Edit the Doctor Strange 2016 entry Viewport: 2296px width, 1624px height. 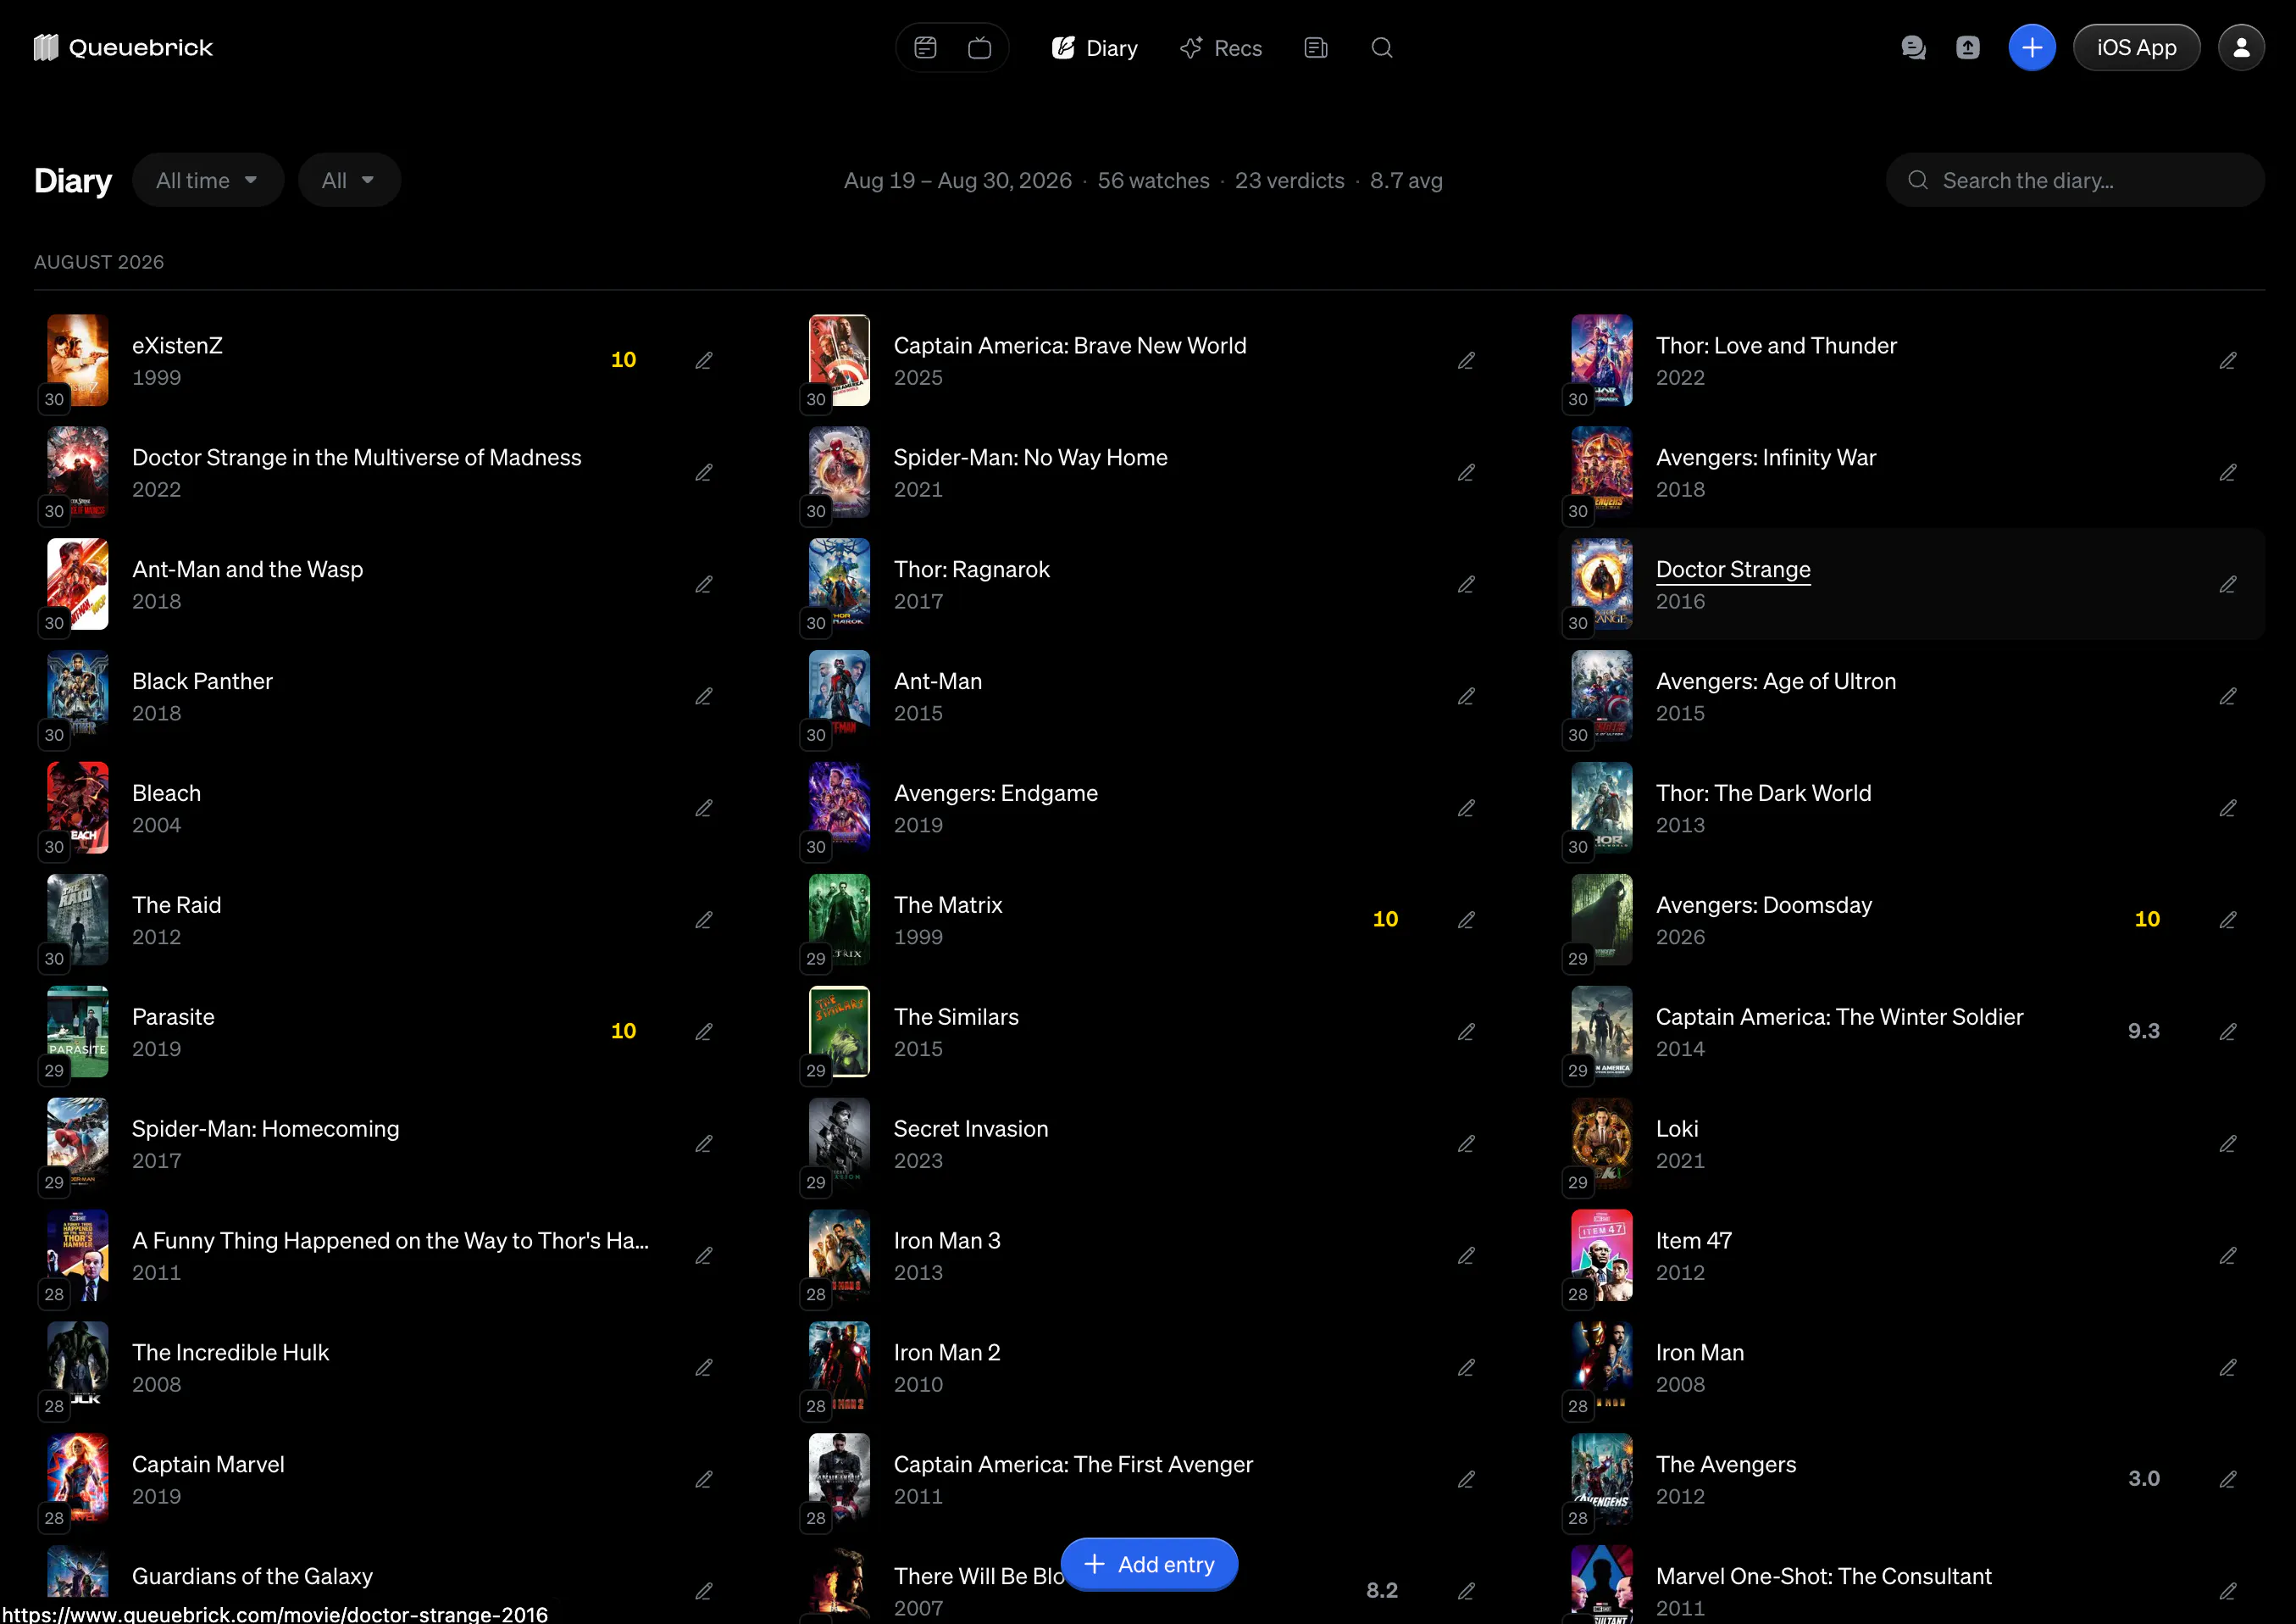(2227, 584)
